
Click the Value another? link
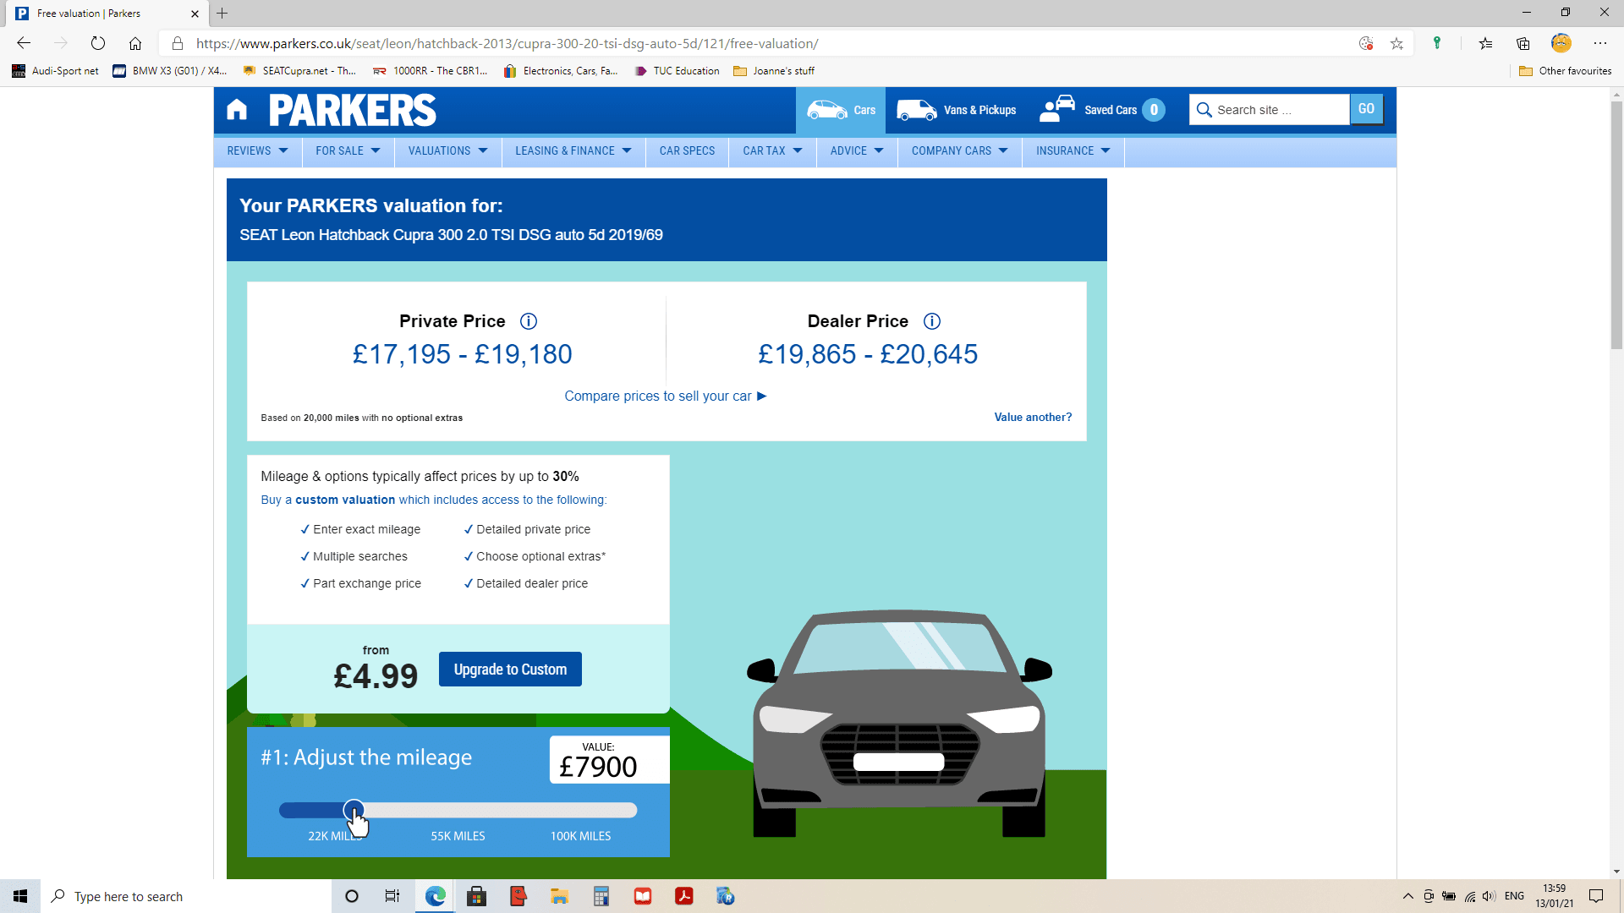(x=1033, y=417)
